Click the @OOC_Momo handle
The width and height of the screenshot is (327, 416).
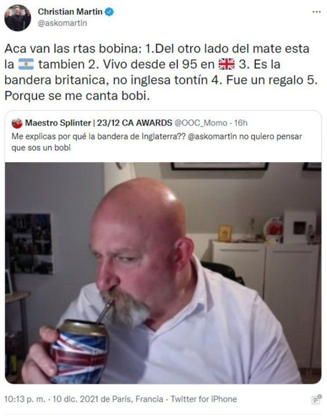pos(201,123)
